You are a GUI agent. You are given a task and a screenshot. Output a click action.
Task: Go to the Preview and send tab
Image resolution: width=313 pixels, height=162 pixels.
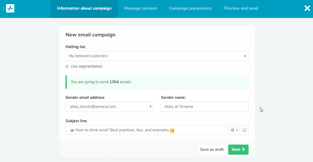241,8
